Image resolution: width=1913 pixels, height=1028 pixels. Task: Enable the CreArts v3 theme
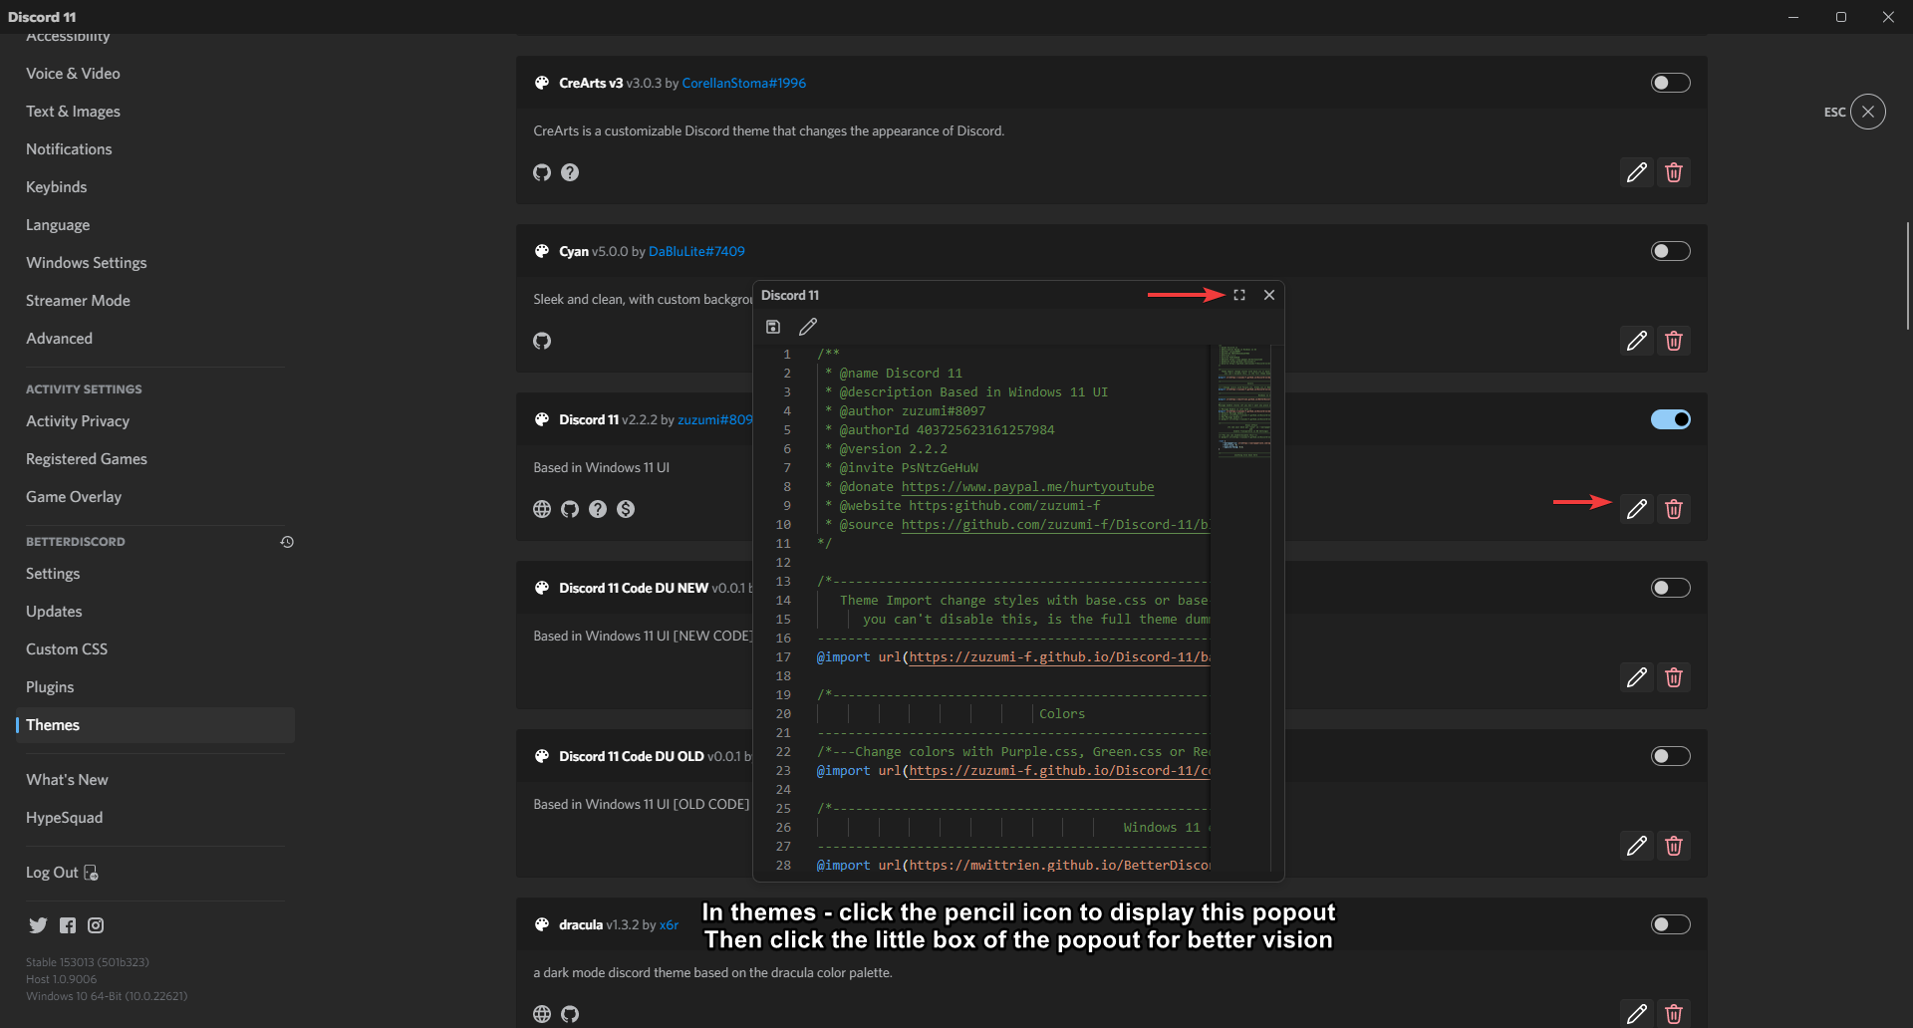click(1671, 83)
